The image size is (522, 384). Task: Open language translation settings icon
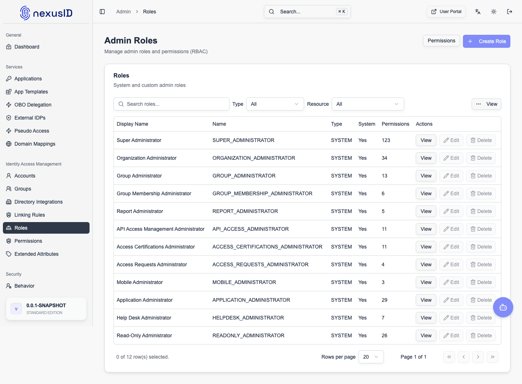tap(478, 12)
